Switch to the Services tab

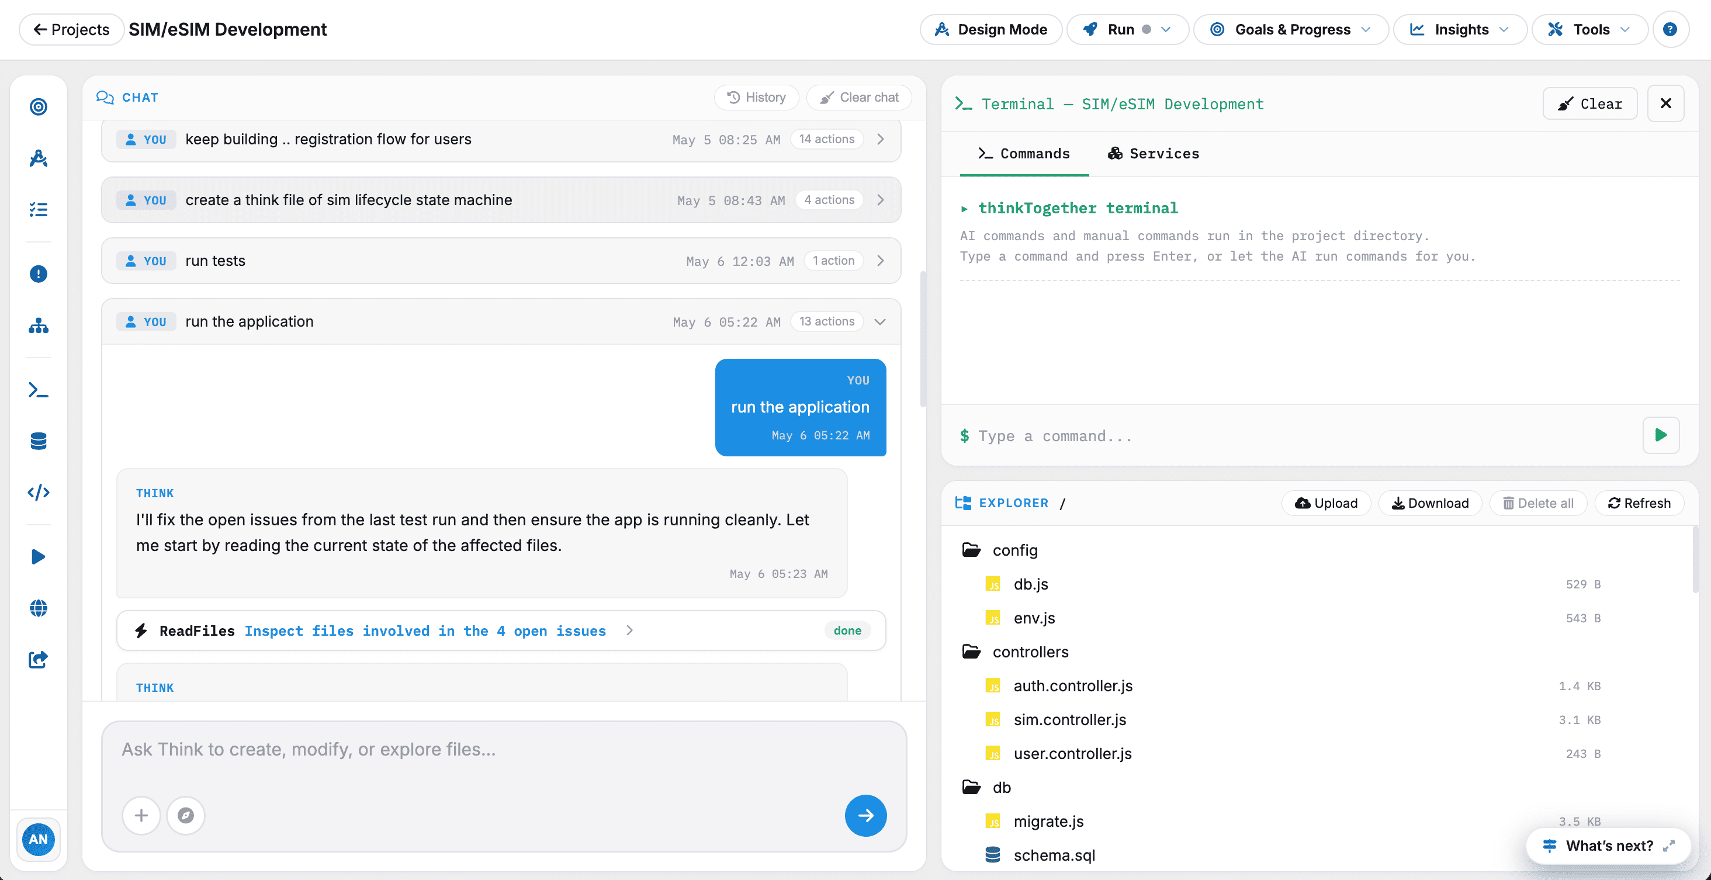pyautogui.click(x=1153, y=154)
